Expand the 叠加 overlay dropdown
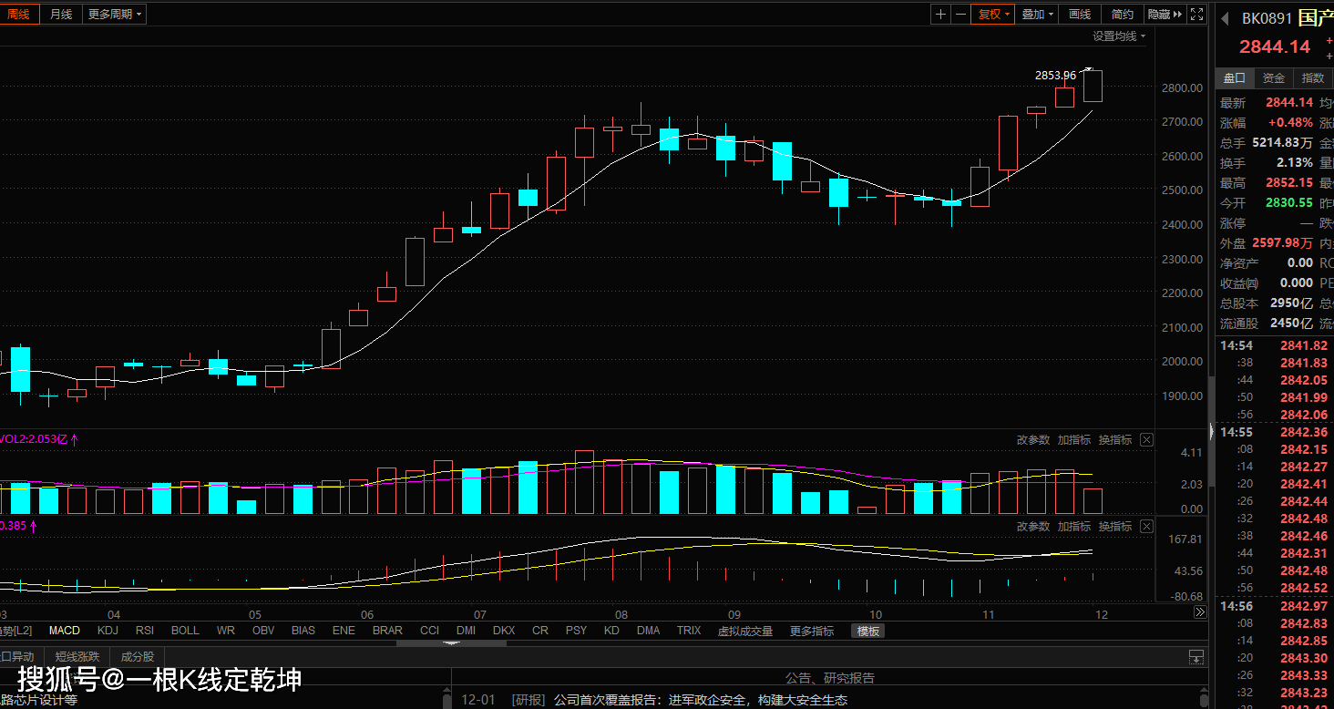1334x709 pixels. pyautogui.click(x=1037, y=14)
